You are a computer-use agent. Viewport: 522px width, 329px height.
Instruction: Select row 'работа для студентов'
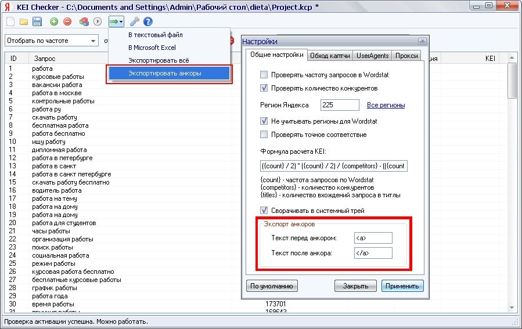tap(64, 223)
